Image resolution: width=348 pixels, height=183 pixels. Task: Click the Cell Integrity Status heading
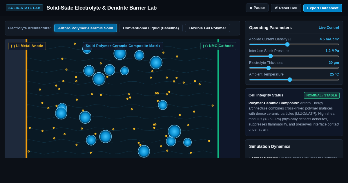pyautogui.click(x=266, y=95)
